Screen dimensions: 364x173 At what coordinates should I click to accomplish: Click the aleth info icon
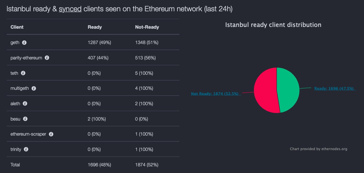(25, 103)
